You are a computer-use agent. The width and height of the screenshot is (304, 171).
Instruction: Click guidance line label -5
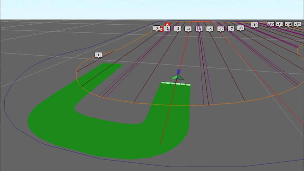pos(210,29)
